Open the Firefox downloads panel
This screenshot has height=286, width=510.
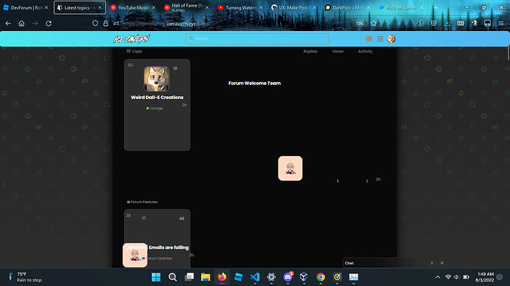point(447,24)
